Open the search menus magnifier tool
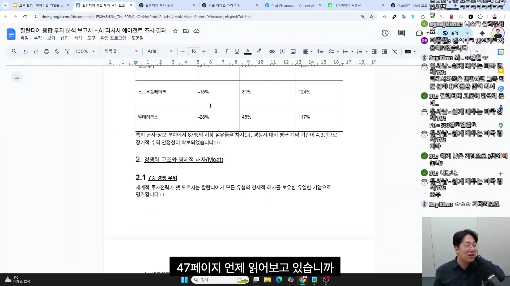This screenshot has width=510, height=286. point(14,51)
